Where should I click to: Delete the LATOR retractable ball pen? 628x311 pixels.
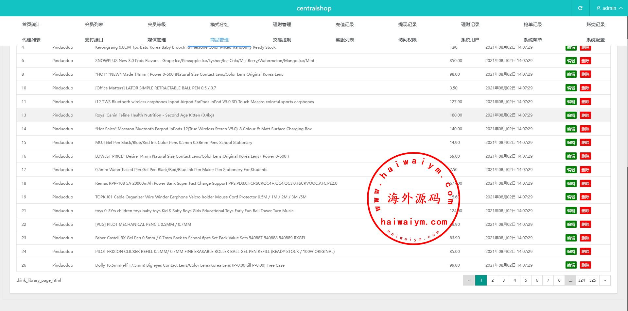coord(585,88)
